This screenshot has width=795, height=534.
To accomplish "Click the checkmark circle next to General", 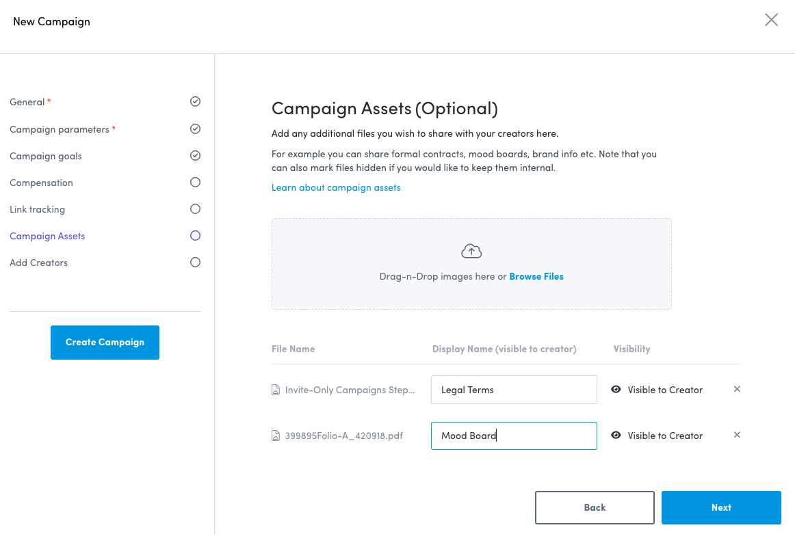I will pos(195,101).
